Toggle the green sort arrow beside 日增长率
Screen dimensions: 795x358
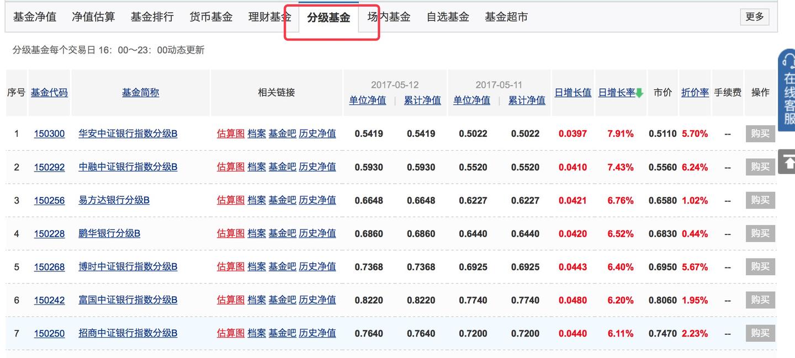click(x=640, y=93)
